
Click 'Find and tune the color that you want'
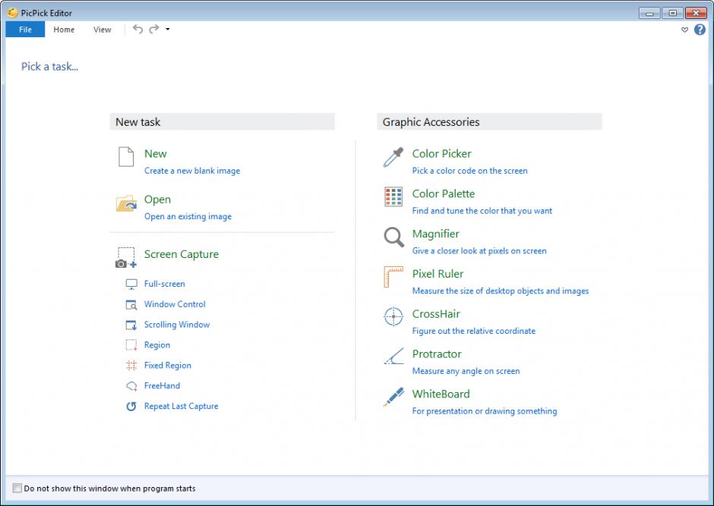tap(482, 211)
